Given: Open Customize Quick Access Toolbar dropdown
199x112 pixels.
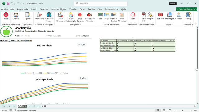Looking at the screenshot, I should [x=24, y=3].
